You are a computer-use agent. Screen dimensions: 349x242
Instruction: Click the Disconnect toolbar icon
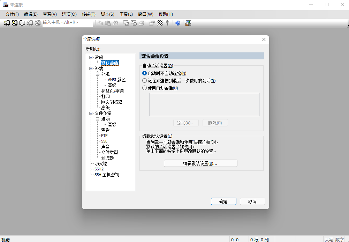point(37,23)
